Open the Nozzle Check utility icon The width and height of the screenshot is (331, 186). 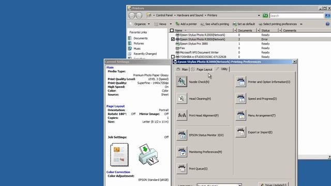[x=182, y=82]
